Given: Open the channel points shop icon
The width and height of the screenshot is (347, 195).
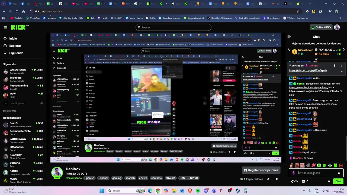Looking at the screenshot, I should (304, 181).
